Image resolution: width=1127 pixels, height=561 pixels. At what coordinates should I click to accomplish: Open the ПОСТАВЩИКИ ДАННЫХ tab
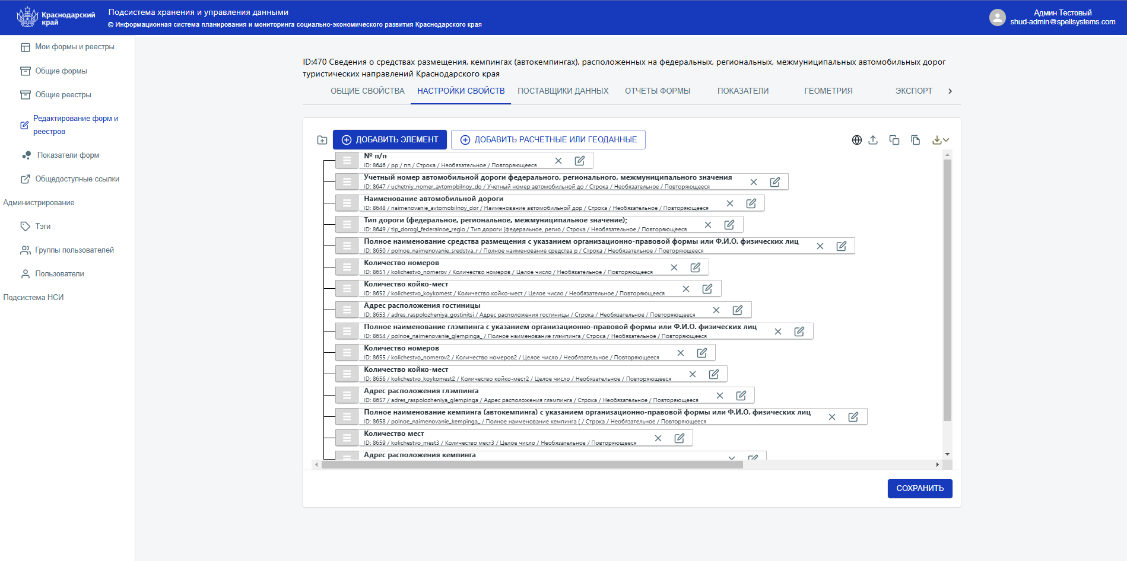point(563,91)
